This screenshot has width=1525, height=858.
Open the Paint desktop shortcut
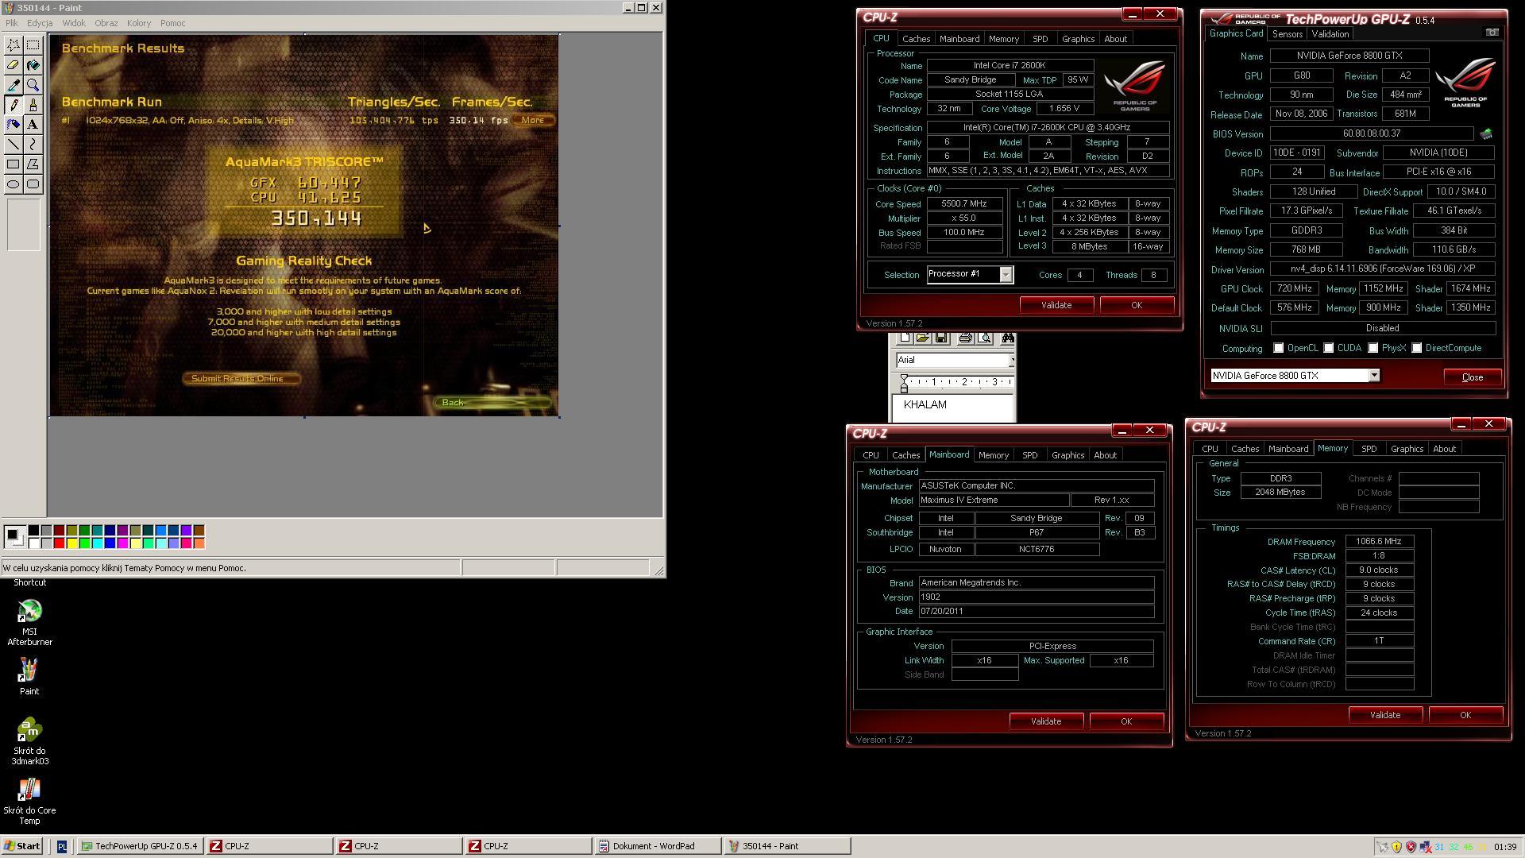point(29,676)
